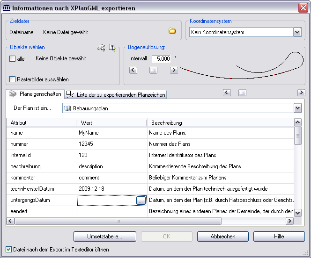This screenshot has width=311, height=258.
Task: Click the select objects cursor icon
Action: click(x=101, y=48)
